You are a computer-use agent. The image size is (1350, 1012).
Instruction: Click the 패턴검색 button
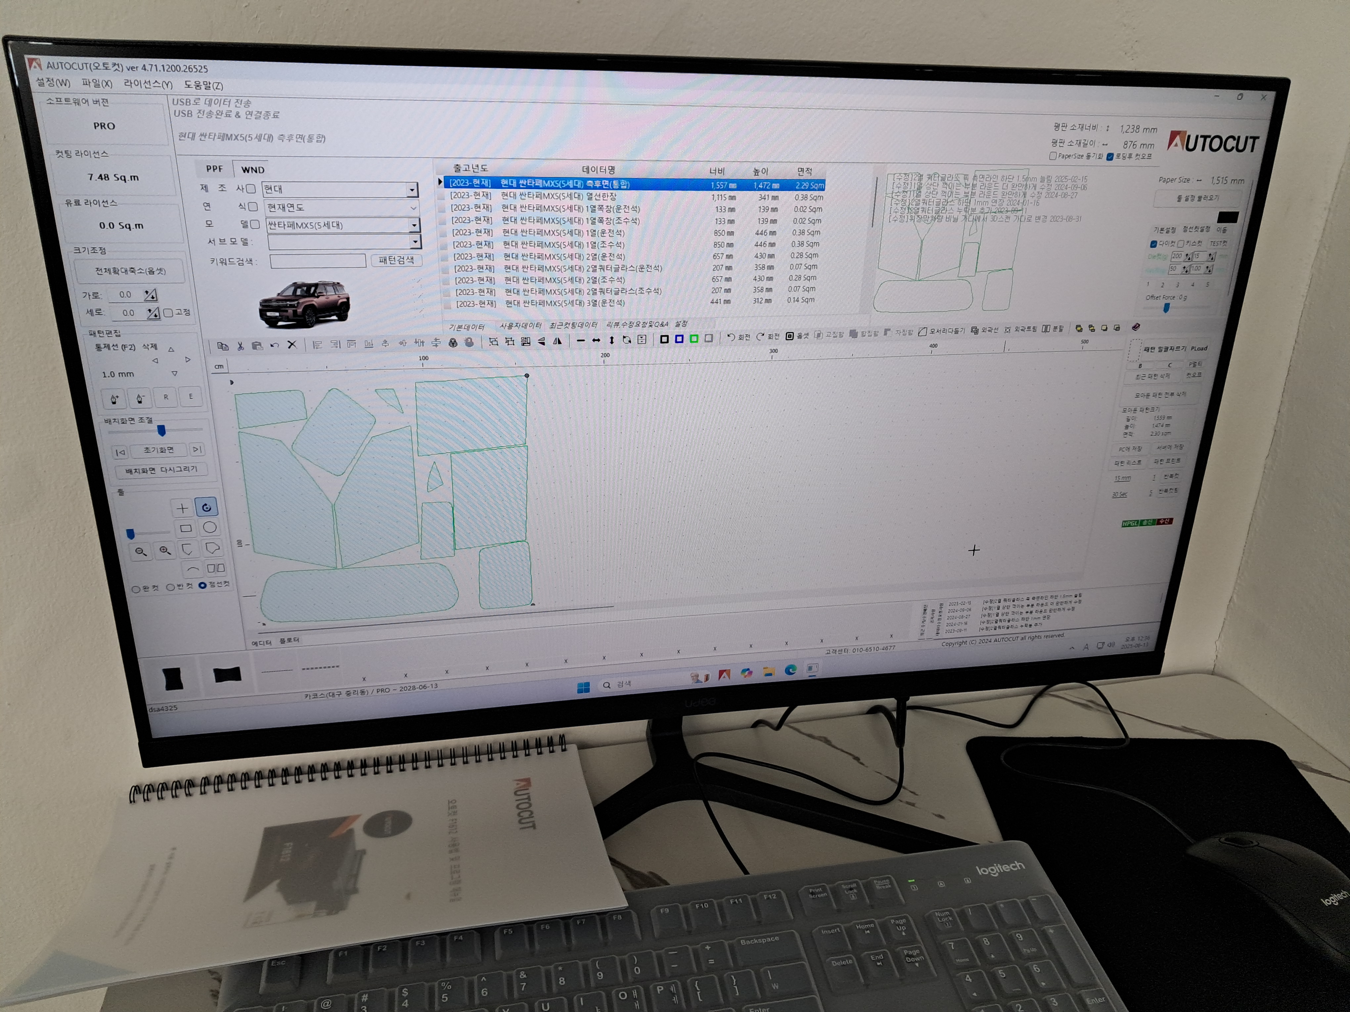[396, 261]
